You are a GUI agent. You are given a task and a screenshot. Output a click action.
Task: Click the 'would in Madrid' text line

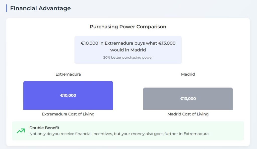tap(128, 50)
